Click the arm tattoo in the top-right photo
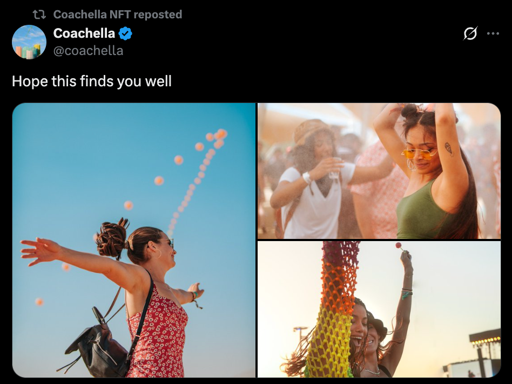 (x=449, y=149)
